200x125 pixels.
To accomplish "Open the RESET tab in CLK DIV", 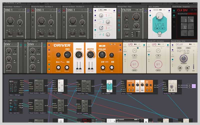I will (x=185, y=14).
